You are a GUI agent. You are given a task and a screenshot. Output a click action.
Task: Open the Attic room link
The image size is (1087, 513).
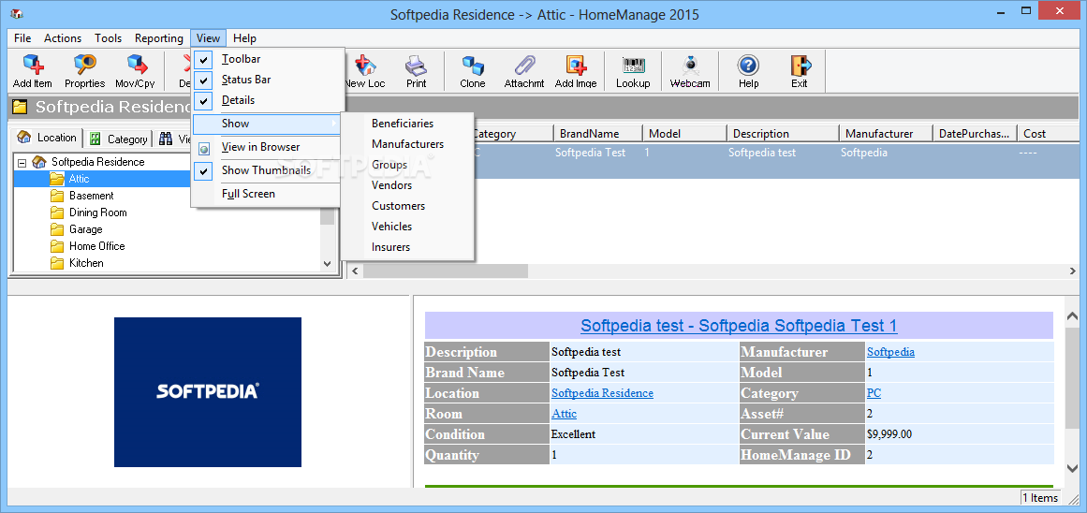(x=565, y=414)
